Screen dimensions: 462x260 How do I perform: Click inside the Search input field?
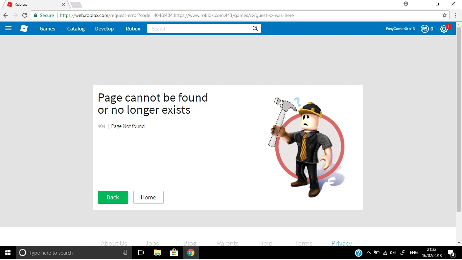pyautogui.click(x=196, y=28)
